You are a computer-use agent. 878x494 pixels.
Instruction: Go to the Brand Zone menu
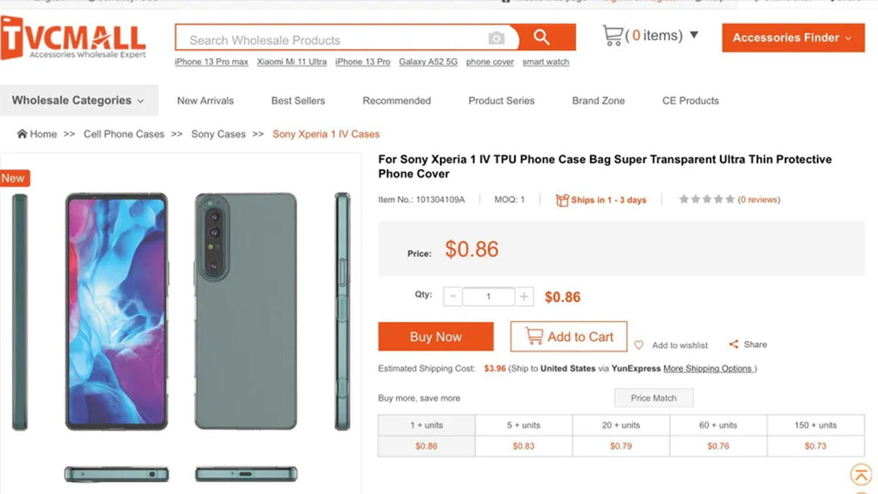[x=598, y=101]
